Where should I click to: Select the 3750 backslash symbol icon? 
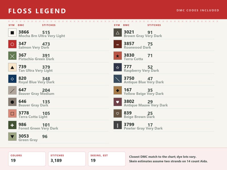(x=118, y=79)
